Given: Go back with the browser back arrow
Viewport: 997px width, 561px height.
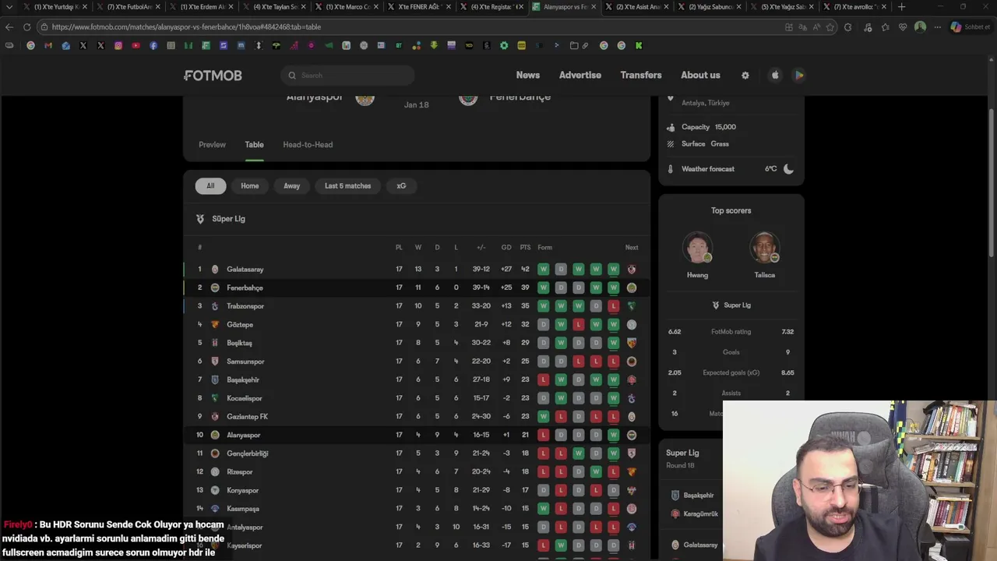Looking at the screenshot, I should (x=9, y=27).
